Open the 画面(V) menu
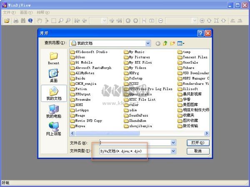250x187 pixels. pos(26,12)
